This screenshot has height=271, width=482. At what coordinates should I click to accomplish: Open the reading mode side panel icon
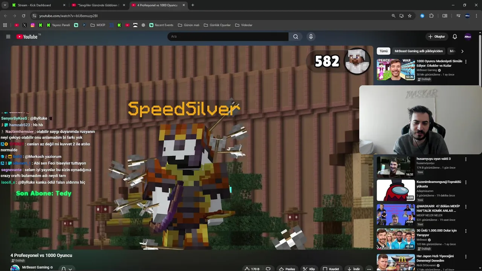click(445, 16)
